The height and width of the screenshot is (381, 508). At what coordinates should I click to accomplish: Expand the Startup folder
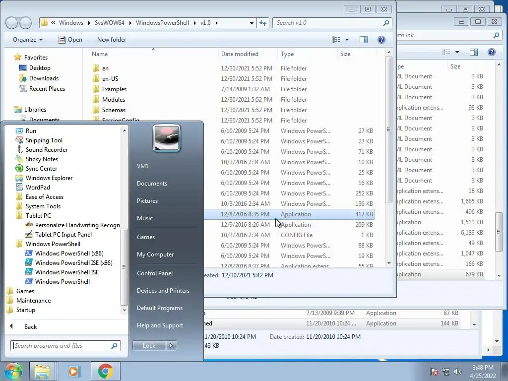click(x=25, y=310)
